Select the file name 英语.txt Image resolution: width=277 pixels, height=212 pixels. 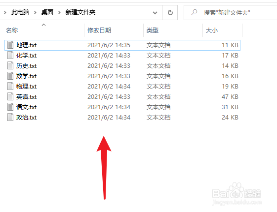click(26, 97)
